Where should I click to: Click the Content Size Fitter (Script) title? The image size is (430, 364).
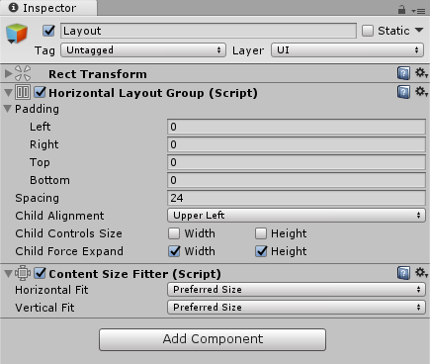point(135,274)
